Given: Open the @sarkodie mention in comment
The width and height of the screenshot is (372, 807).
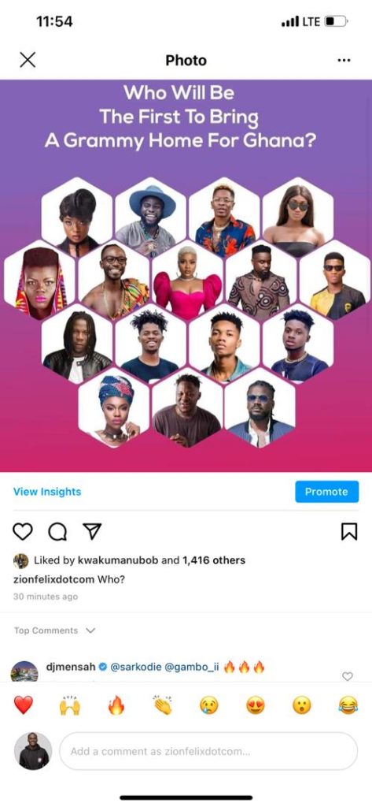Looking at the screenshot, I should coord(134,667).
